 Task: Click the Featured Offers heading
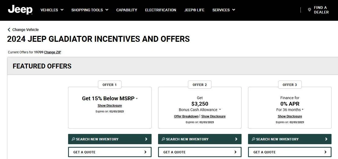[42, 66]
